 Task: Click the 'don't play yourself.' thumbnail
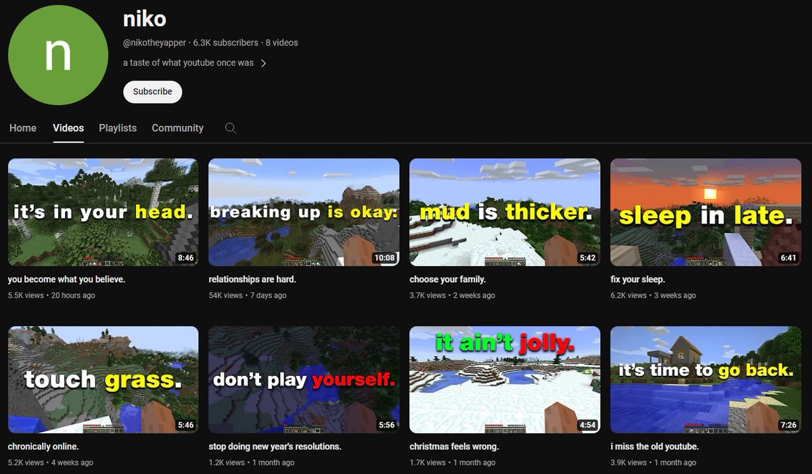coord(303,379)
